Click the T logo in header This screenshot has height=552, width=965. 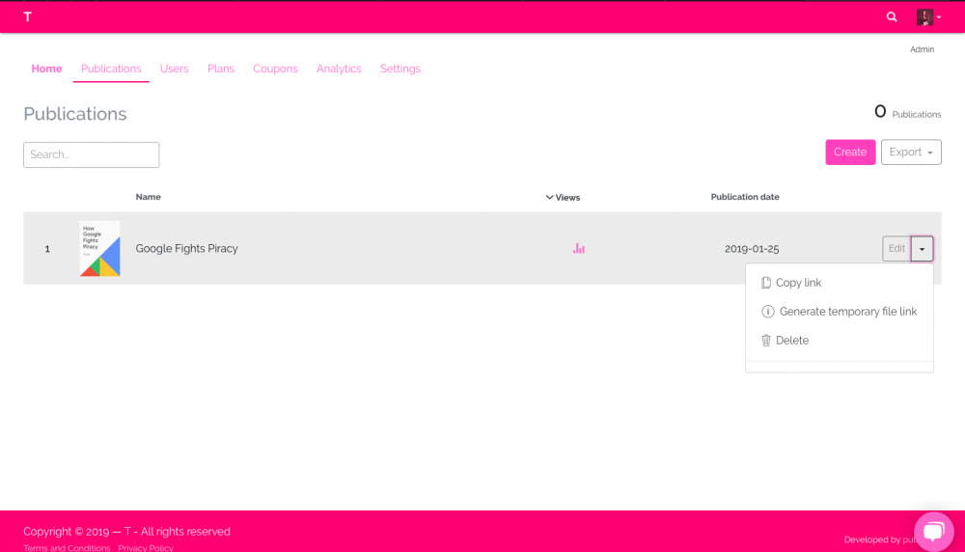coord(27,17)
